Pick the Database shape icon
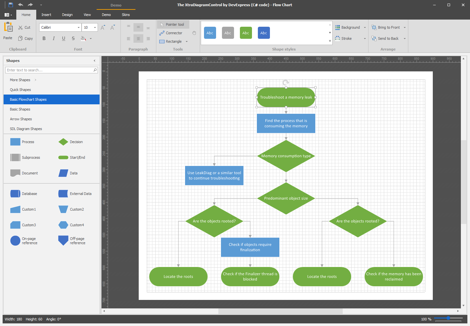470x326 pixels. (x=15, y=194)
